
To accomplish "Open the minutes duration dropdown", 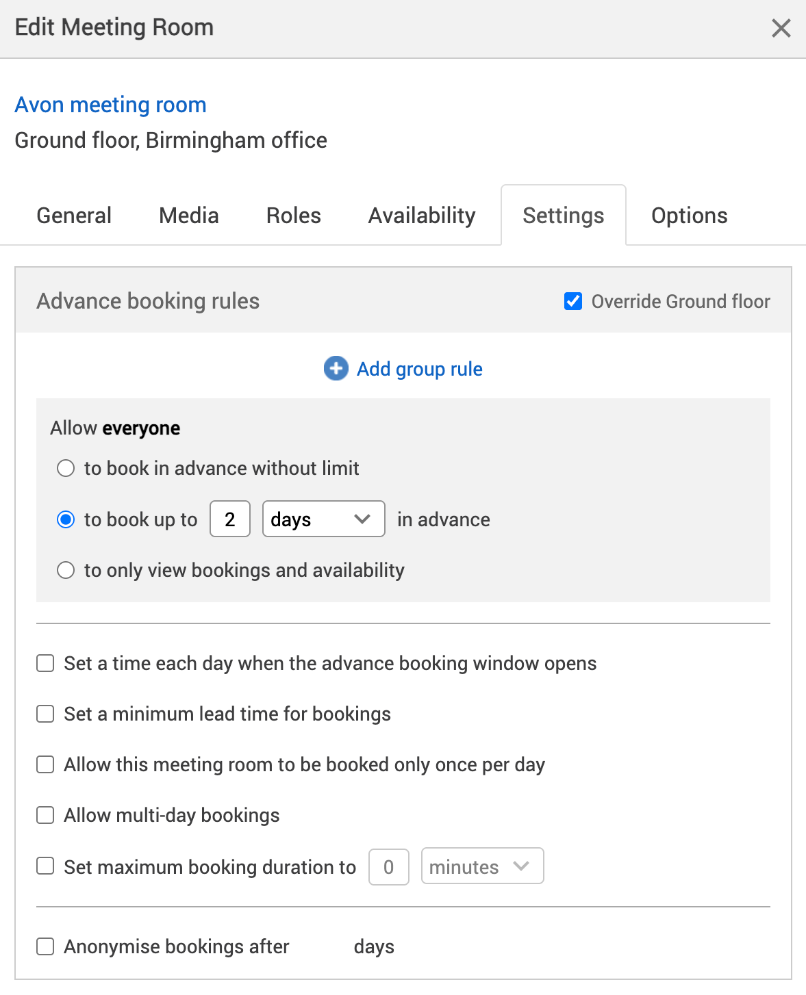I will coord(482,866).
